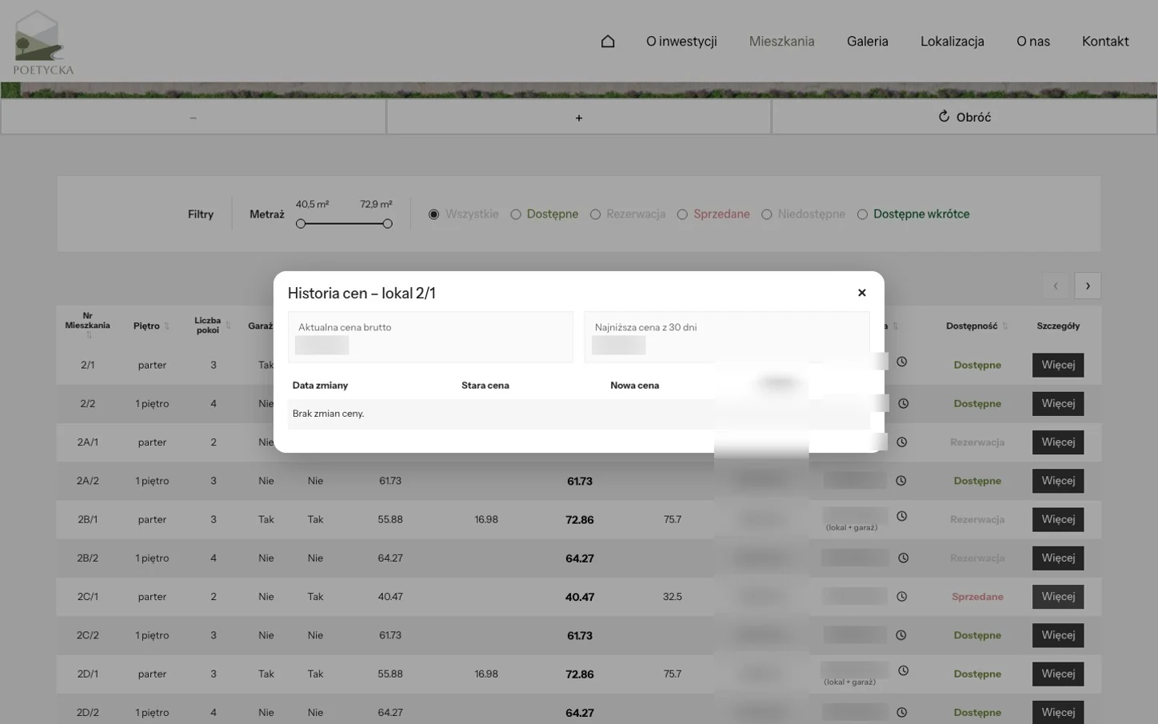Viewport: 1158px width, 724px height.
Task: Zoom out with the minus button
Action: click(x=194, y=117)
